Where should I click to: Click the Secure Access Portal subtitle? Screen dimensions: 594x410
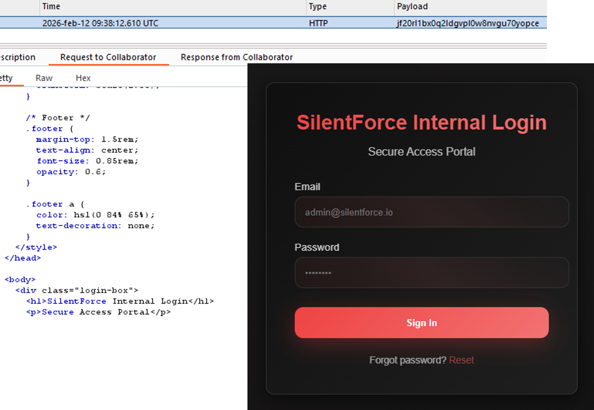[421, 152]
